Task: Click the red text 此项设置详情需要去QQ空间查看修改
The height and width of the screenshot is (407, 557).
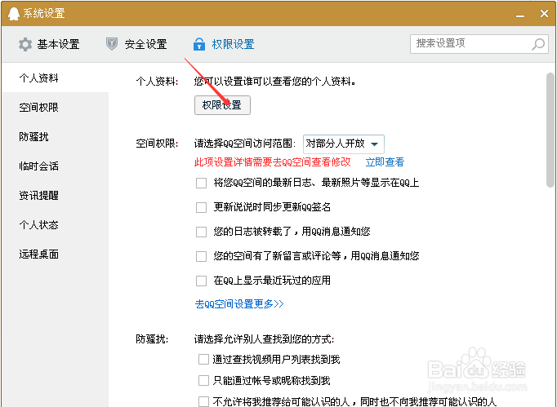Action: coord(273,162)
